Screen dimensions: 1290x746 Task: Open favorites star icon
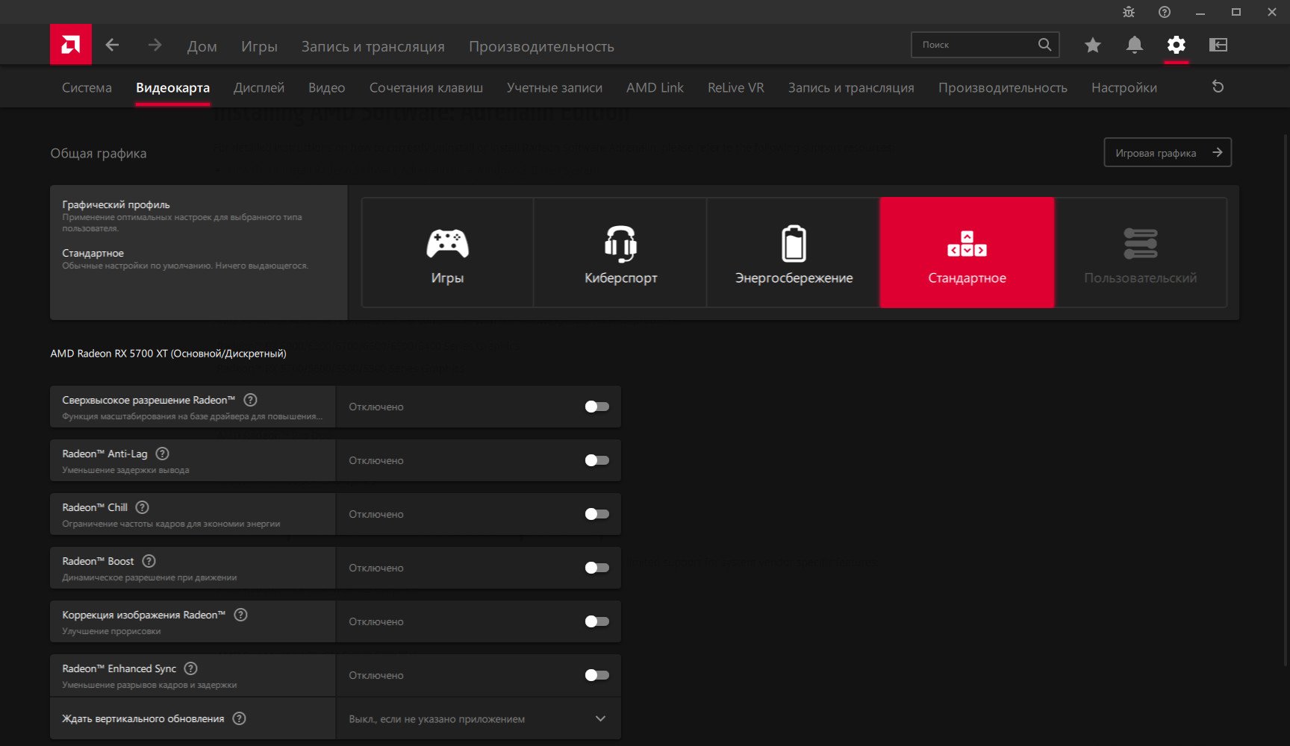[x=1093, y=45]
